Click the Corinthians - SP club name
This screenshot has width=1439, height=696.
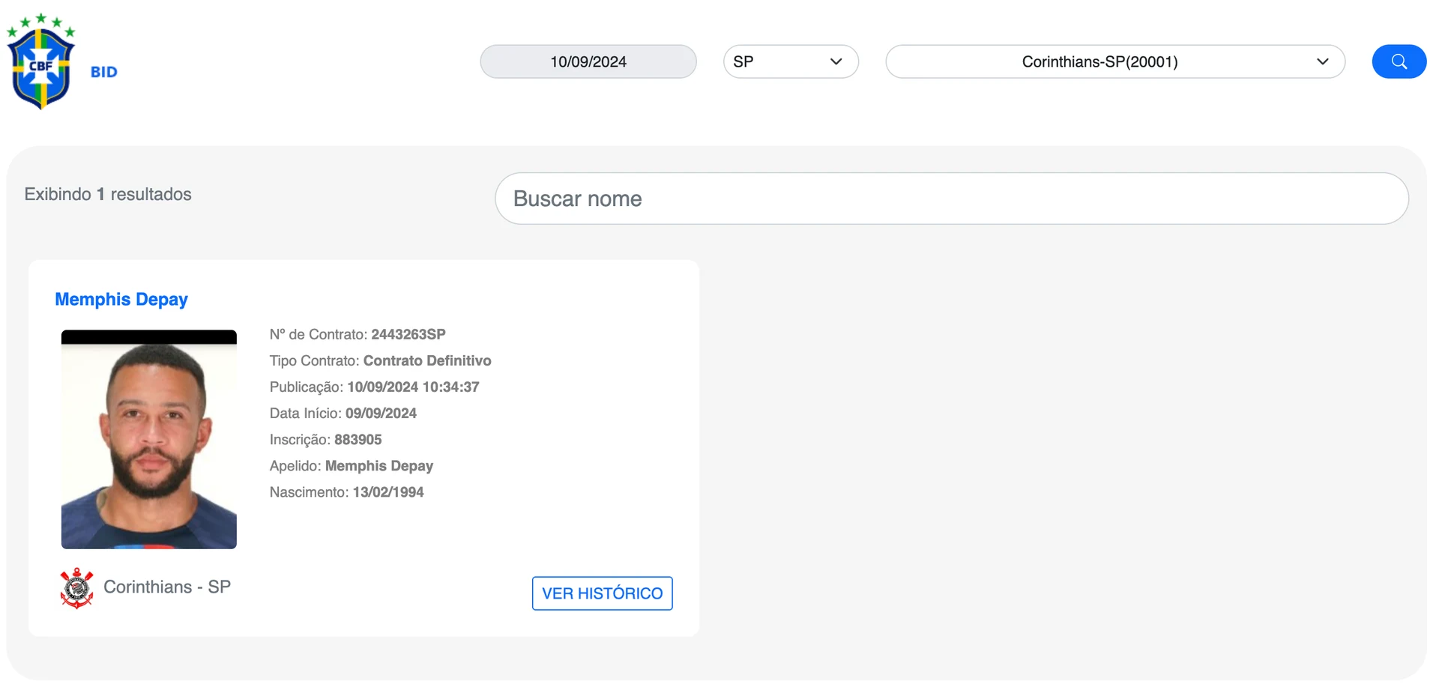click(x=167, y=587)
